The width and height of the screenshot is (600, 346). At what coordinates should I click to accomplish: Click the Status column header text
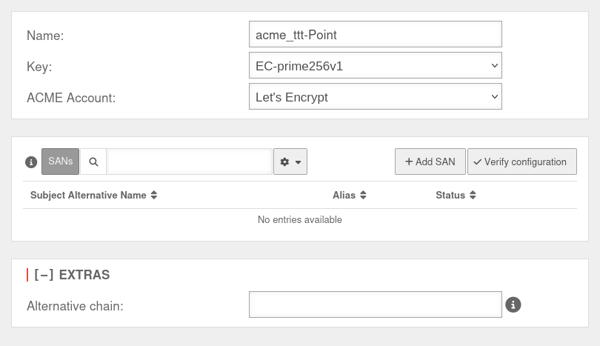click(x=450, y=196)
